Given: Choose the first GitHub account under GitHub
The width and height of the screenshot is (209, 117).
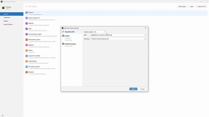Looking at the screenshot, I should click(68, 38).
